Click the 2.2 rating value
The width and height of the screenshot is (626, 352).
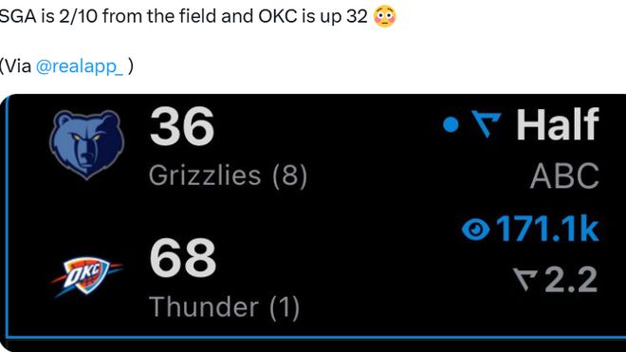point(571,279)
